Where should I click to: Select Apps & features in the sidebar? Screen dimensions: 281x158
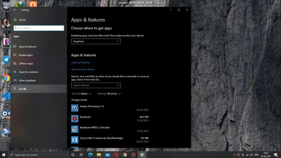pos(39,47)
